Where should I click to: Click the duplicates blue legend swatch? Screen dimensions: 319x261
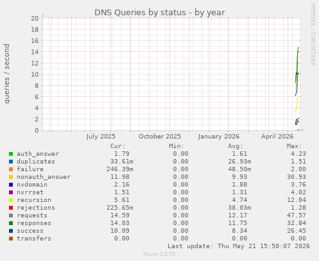11,162
